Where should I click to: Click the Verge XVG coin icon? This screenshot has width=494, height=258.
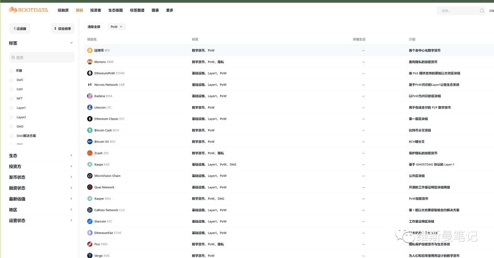tap(90, 255)
